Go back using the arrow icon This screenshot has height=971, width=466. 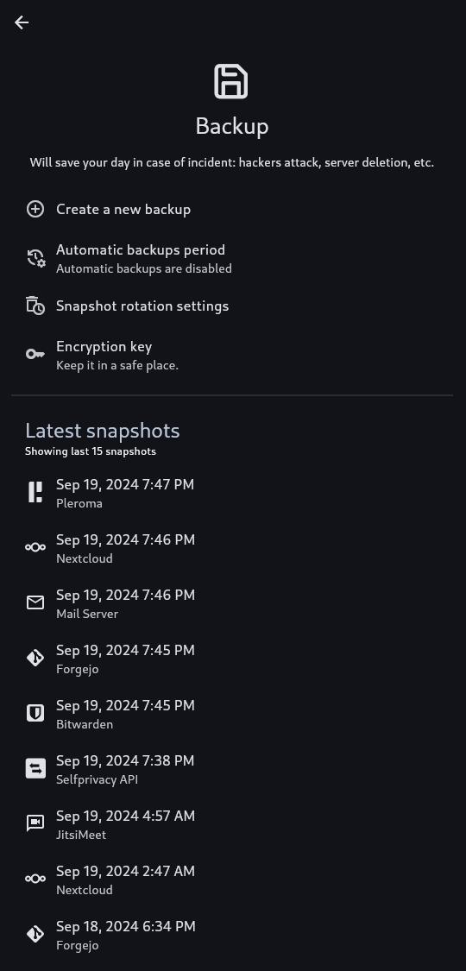pos(22,23)
